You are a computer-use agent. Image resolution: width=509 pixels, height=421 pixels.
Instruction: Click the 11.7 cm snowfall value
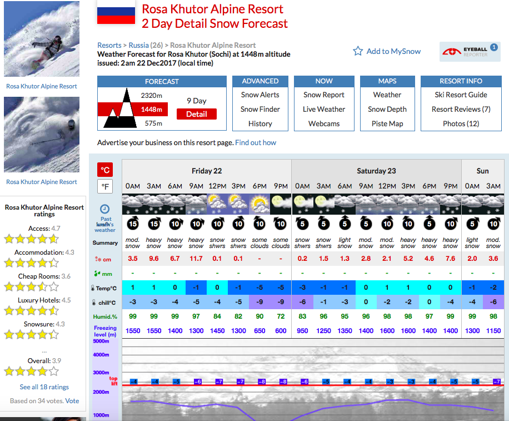(196, 259)
